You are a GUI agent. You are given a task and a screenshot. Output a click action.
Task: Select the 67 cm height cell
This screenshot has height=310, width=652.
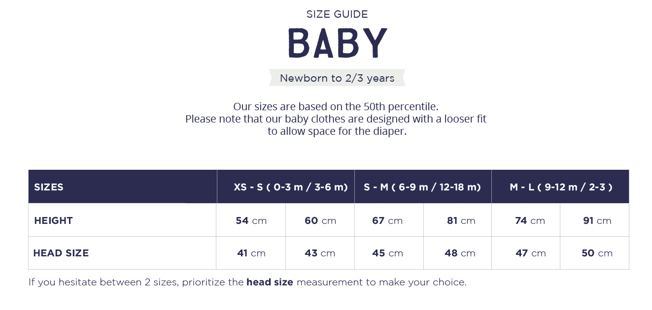click(x=389, y=220)
